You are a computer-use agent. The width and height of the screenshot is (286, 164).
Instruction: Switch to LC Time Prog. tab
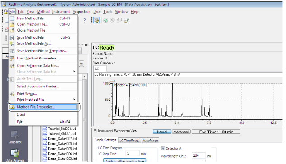pyautogui.click(x=129, y=141)
